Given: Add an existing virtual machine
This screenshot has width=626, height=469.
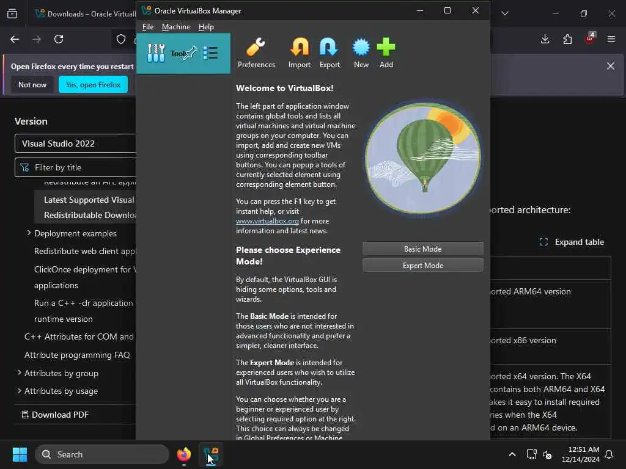Looking at the screenshot, I should point(386,53).
